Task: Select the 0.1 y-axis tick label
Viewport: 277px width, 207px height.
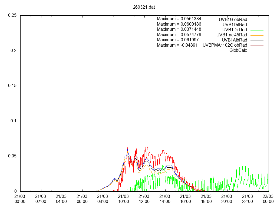Action: pyautogui.click(x=14, y=121)
